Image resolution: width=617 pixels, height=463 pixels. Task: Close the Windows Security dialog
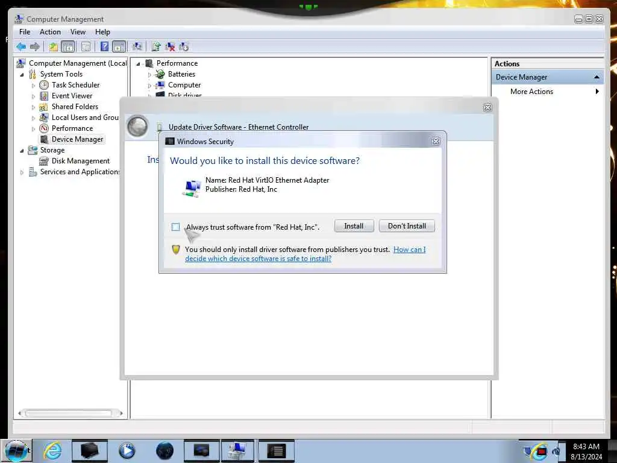436,141
